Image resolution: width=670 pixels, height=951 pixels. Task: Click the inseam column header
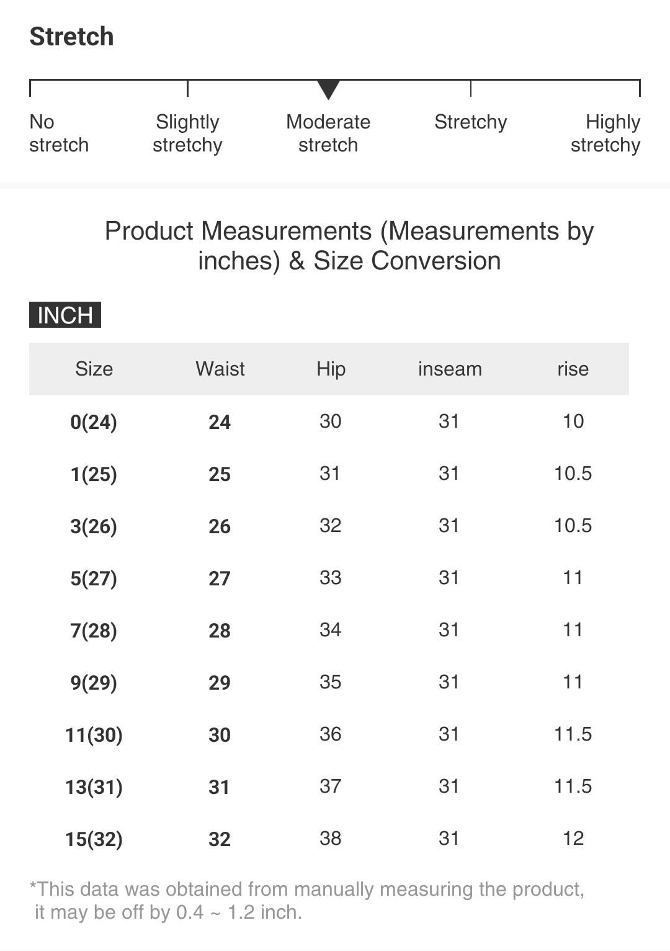450,369
